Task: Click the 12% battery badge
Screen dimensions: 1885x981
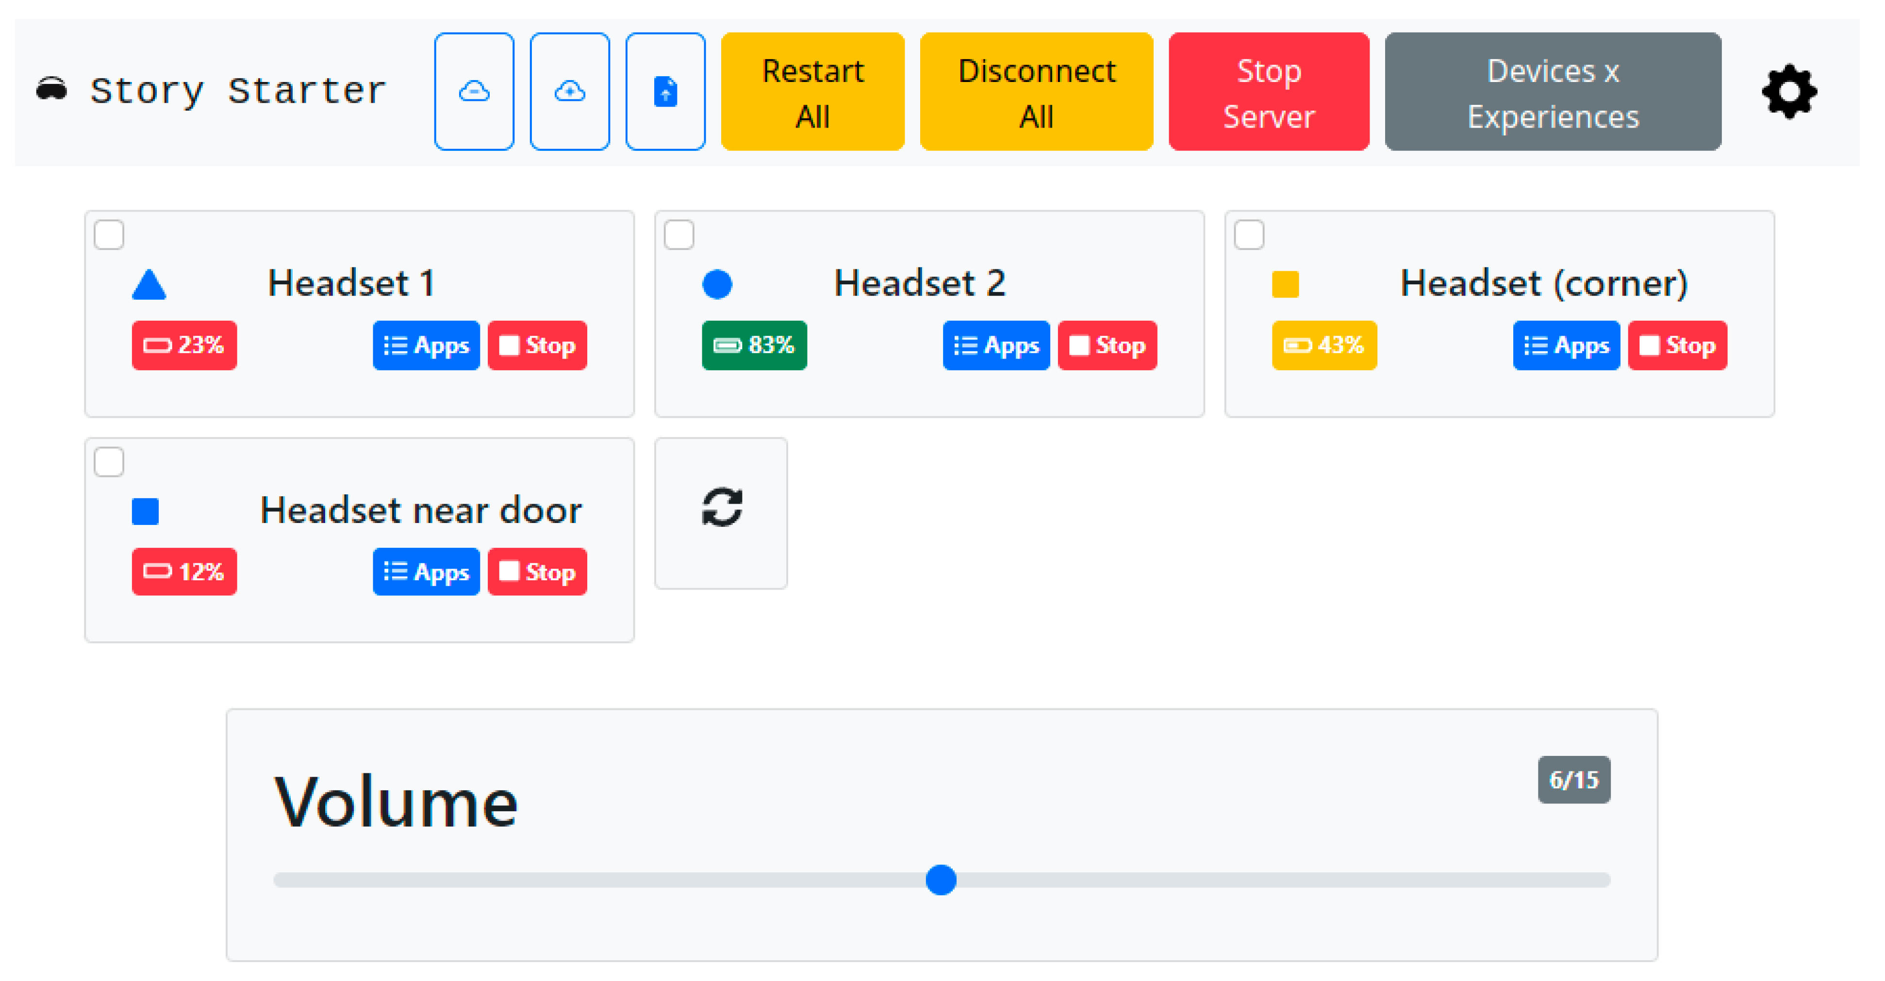Action: [x=184, y=572]
